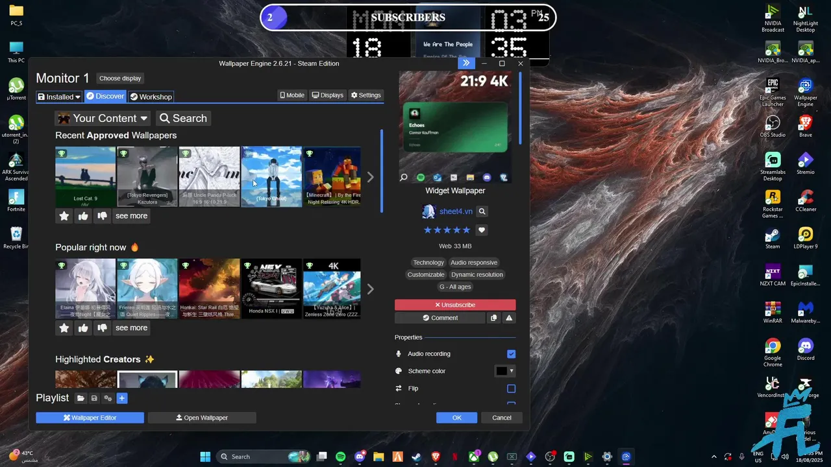
Task: Show next Popular right now wallpapers arrow
Action: [370, 289]
